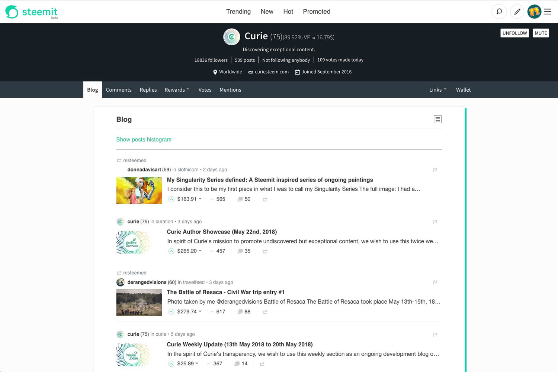
Task: Select the Blog tab
Action: [x=93, y=90]
